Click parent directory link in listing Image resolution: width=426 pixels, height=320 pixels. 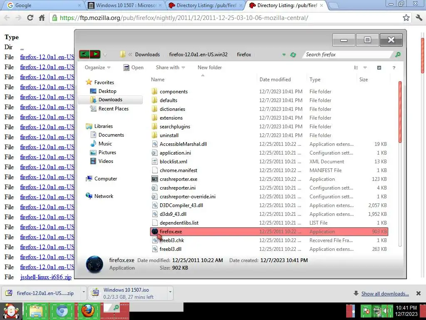coord(22,47)
